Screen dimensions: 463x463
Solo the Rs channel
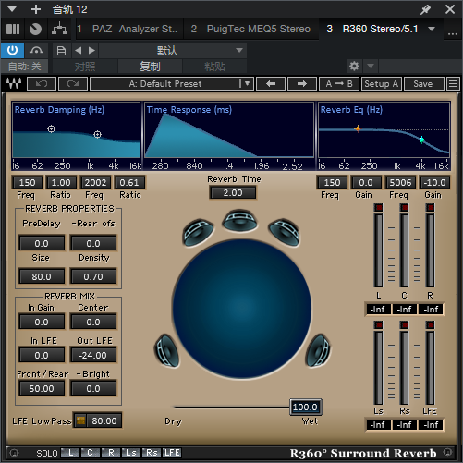[152, 453]
